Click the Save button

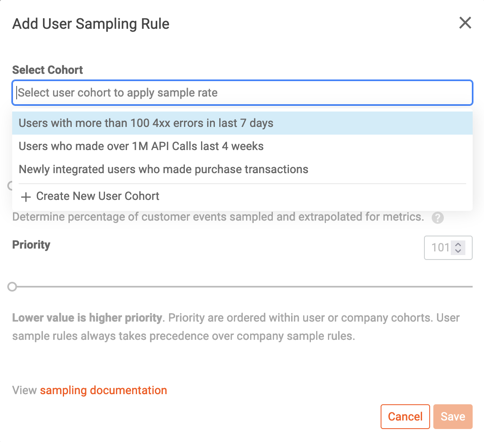tap(453, 416)
